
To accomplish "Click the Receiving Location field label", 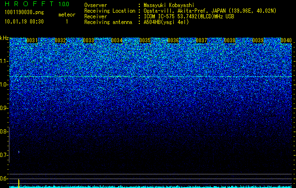I will (110, 11).
